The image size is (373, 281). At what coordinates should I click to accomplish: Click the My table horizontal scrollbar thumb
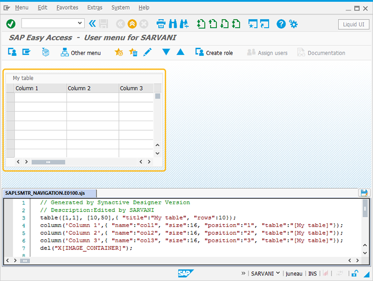pyautogui.click(x=48, y=162)
